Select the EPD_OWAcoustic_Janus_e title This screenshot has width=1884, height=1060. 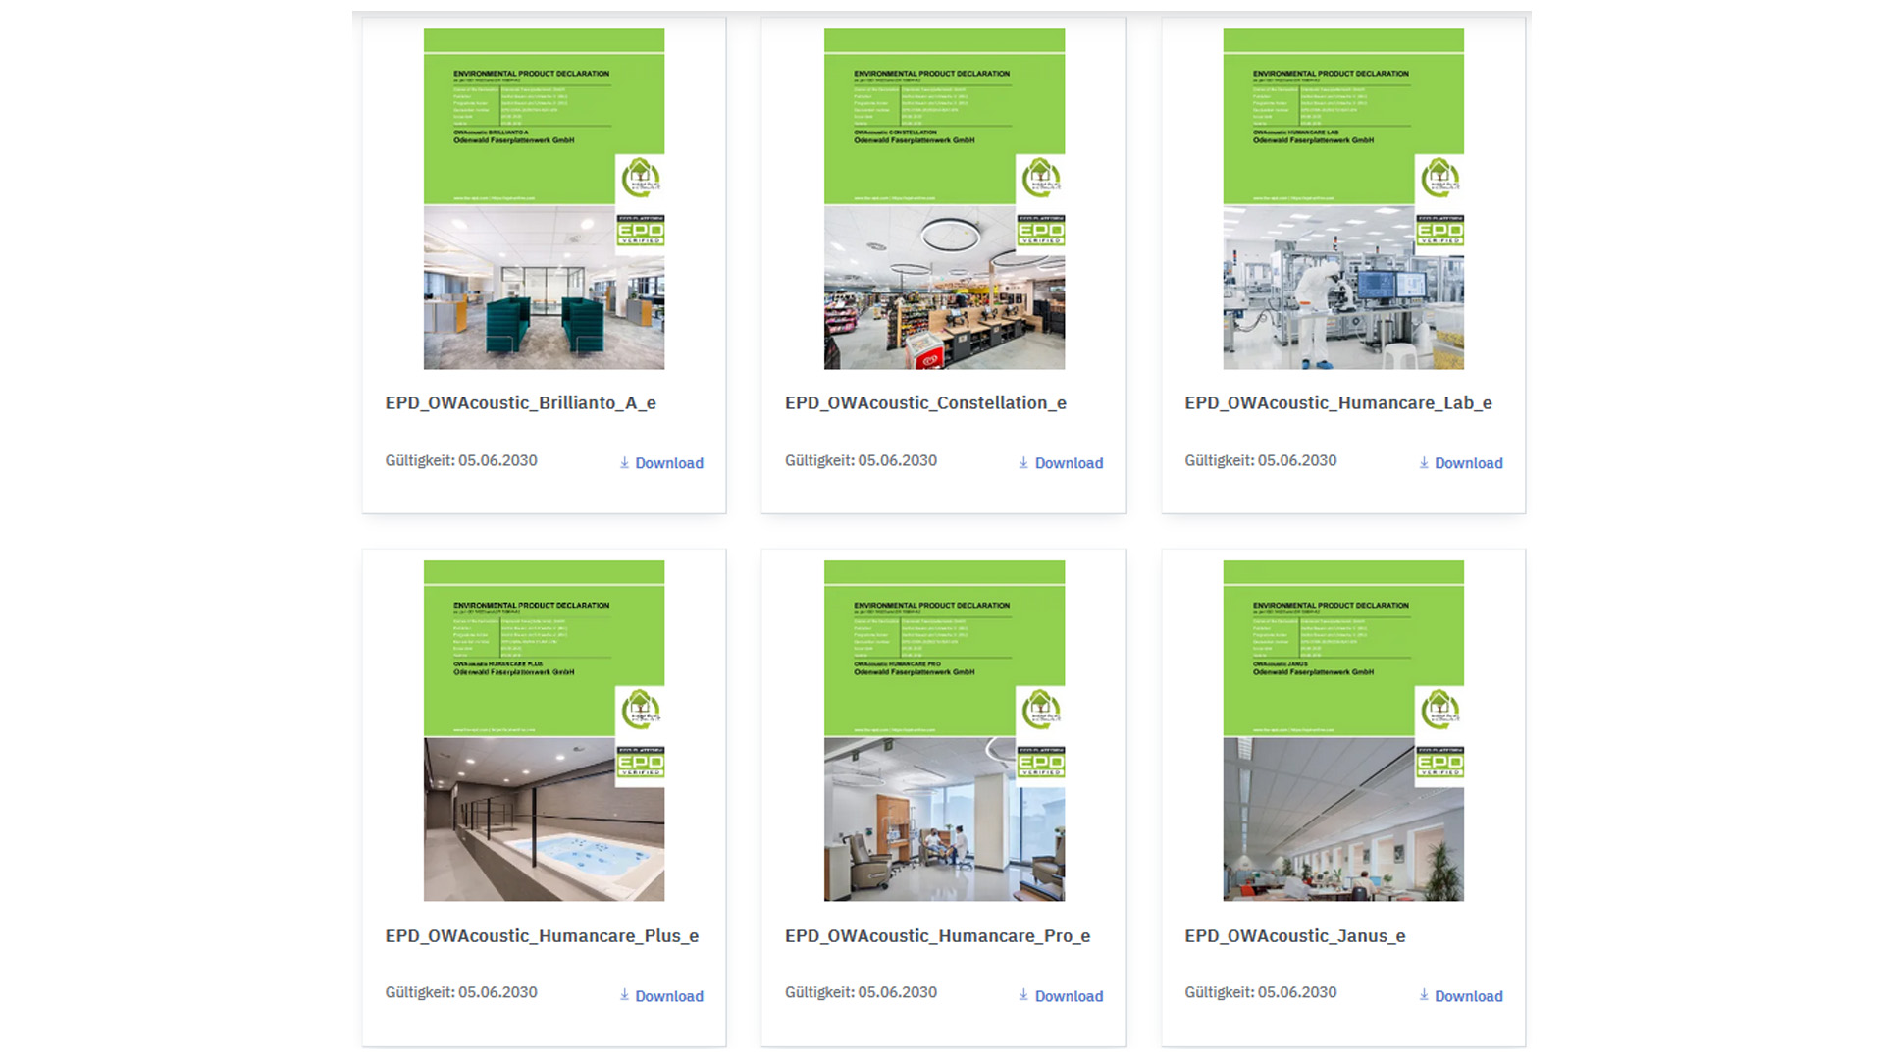click(x=1294, y=935)
